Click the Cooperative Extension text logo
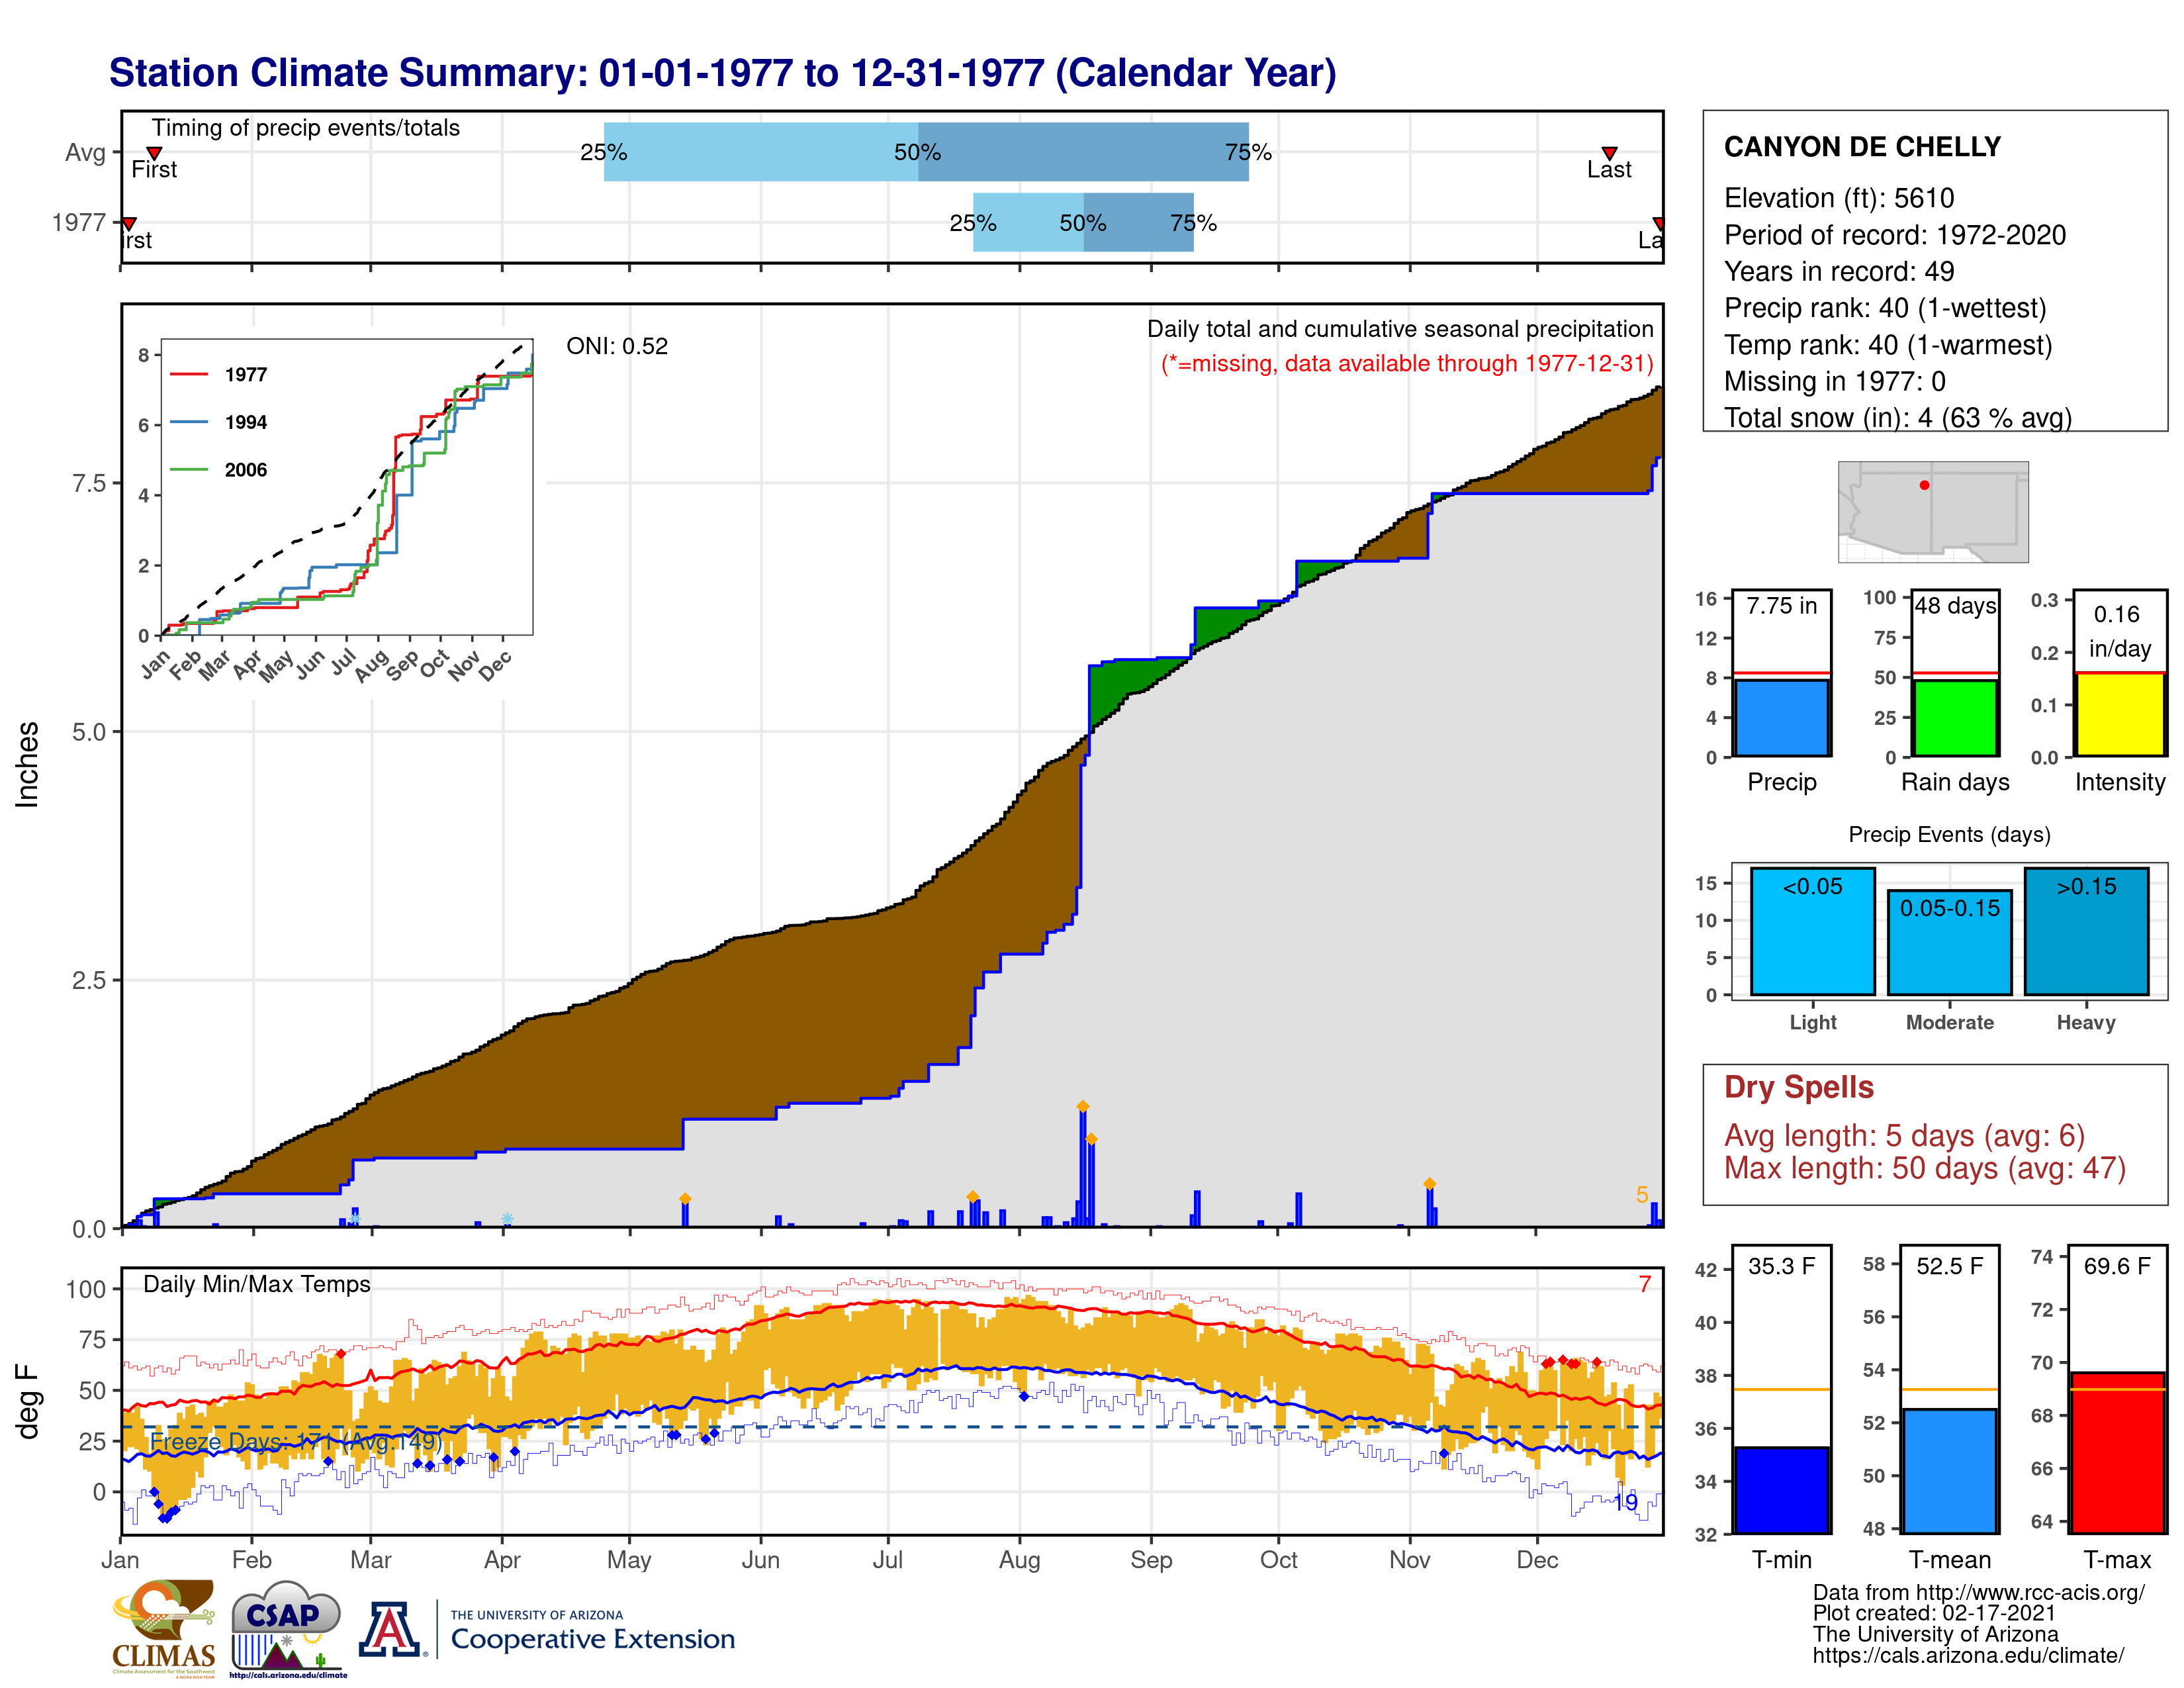 (x=592, y=1631)
